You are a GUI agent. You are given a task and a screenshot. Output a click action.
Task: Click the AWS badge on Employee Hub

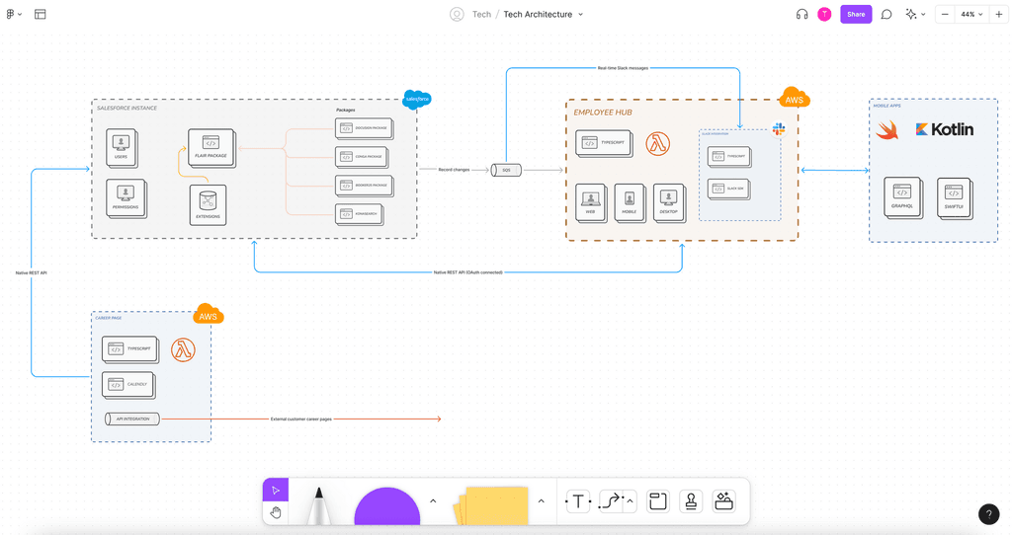pyautogui.click(x=795, y=99)
